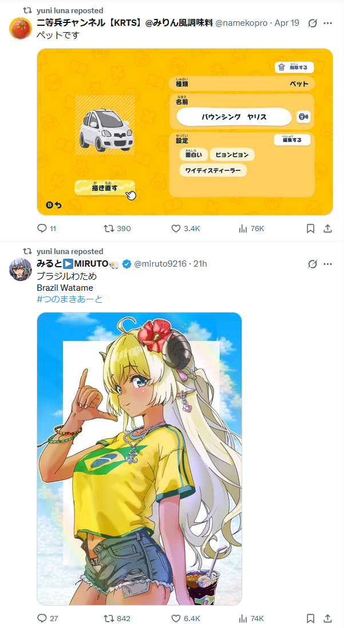Open Grok icon on namekopro tweet

point(313,24)
